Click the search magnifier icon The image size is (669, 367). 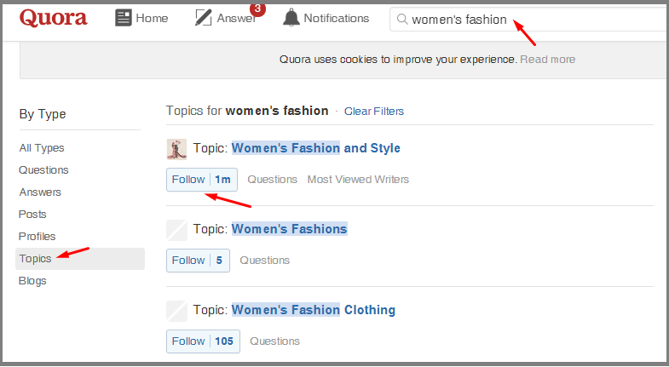coord(402,19)
